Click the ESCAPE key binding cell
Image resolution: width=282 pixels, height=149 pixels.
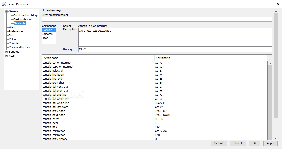(211, 103)
